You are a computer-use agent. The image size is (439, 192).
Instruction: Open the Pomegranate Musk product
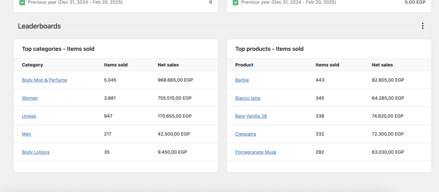(x=256, y=152)
